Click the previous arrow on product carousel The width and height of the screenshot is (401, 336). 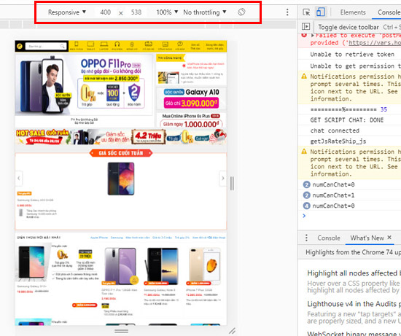(x=19, y=178)
